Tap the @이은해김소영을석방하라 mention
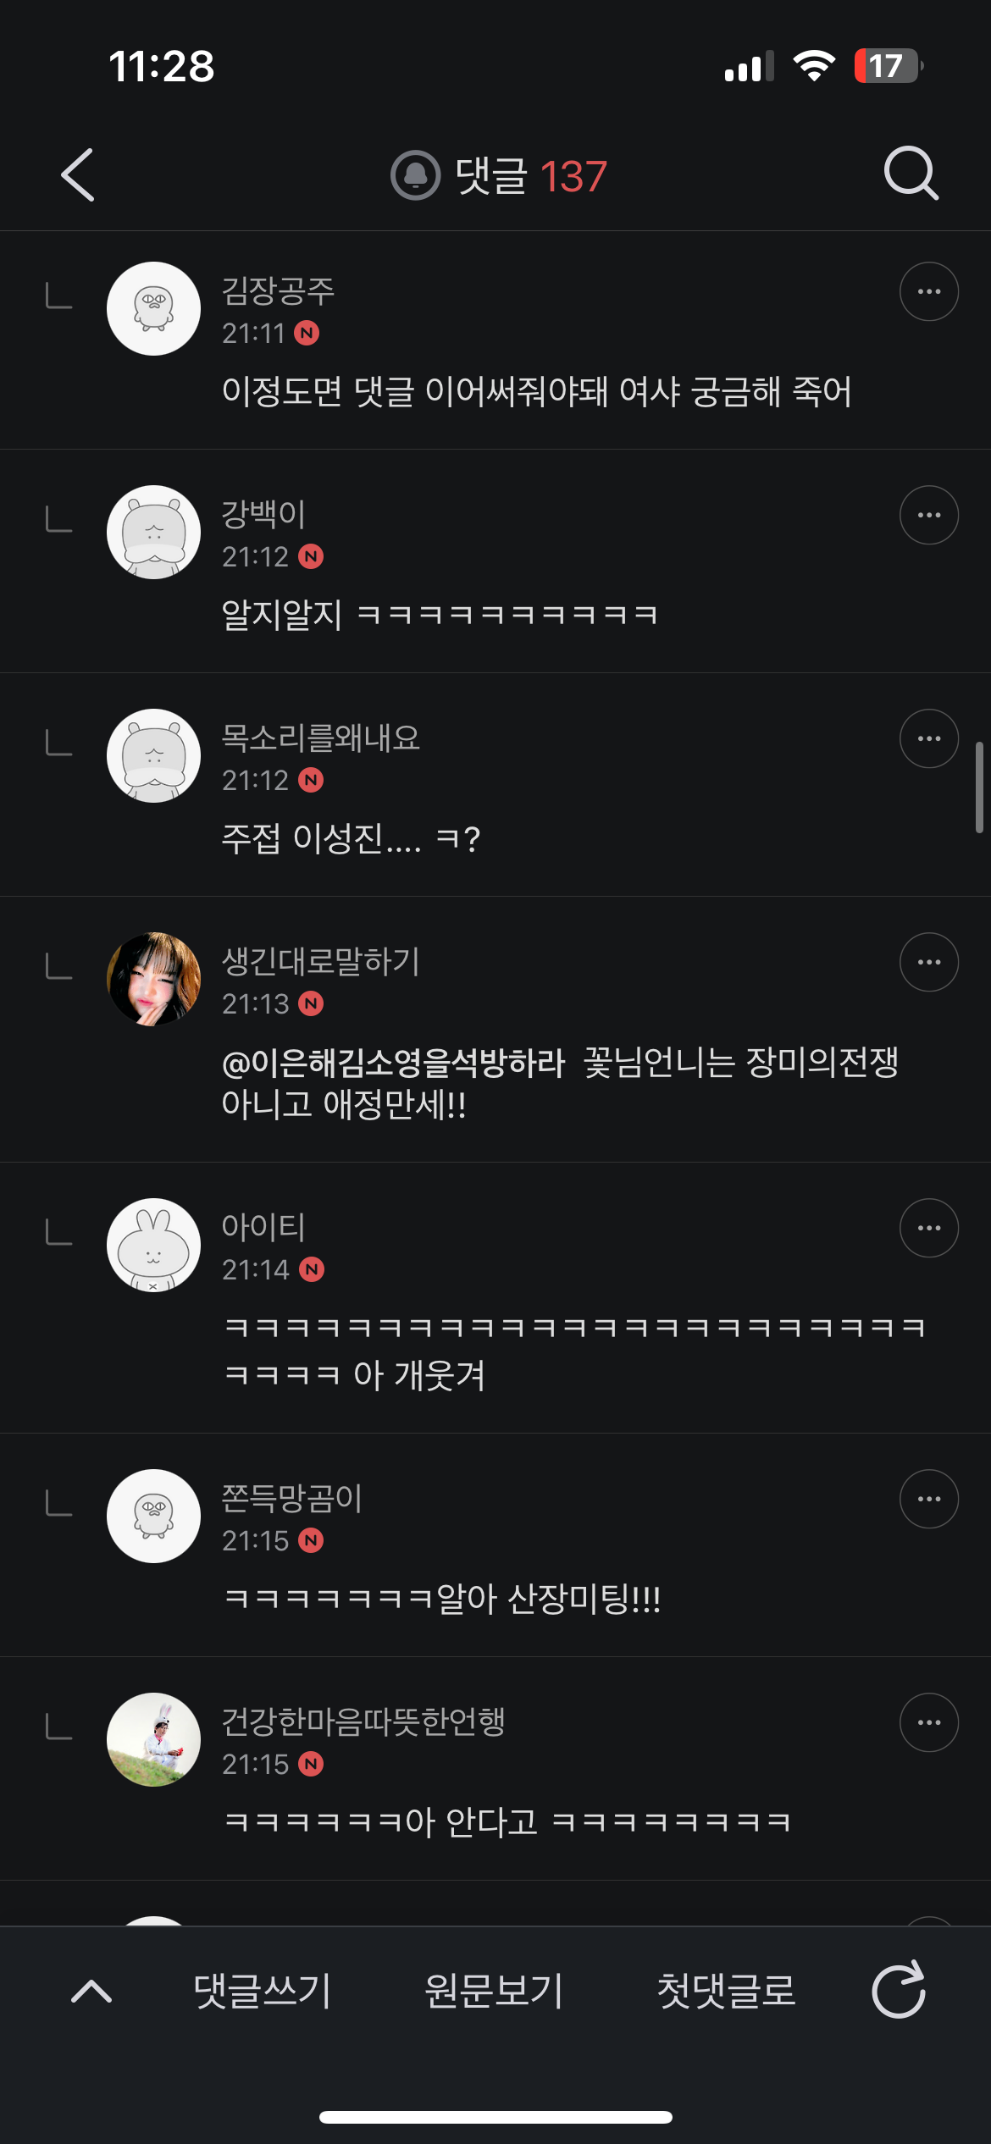 [x=393, y=1063]
